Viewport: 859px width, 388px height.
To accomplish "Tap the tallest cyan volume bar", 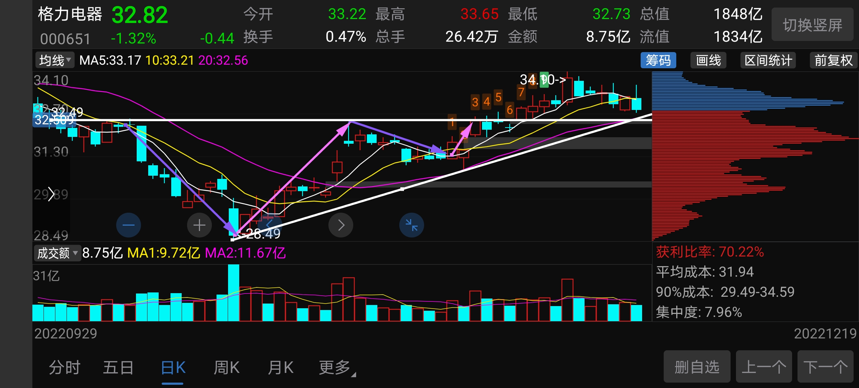I will click(x=233, y=293).
